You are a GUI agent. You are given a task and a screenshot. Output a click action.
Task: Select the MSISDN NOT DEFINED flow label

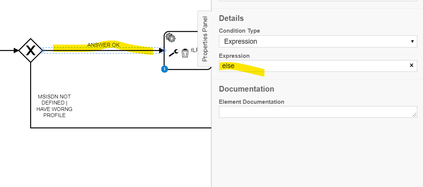click(54, 106)
